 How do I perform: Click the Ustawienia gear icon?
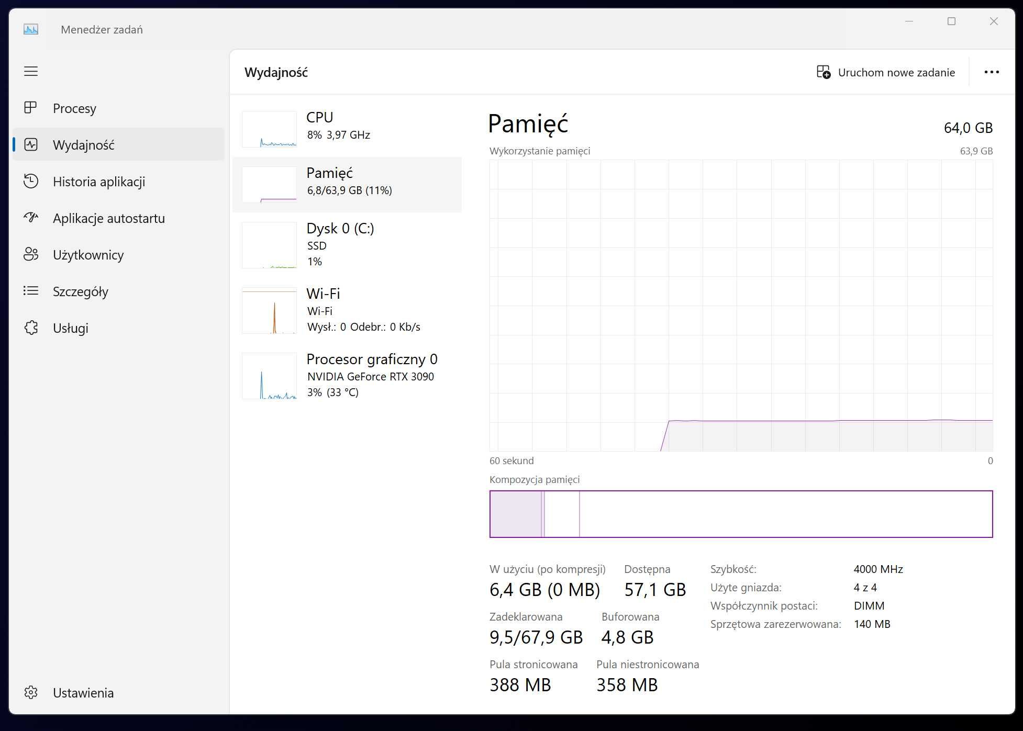point(31,692)
